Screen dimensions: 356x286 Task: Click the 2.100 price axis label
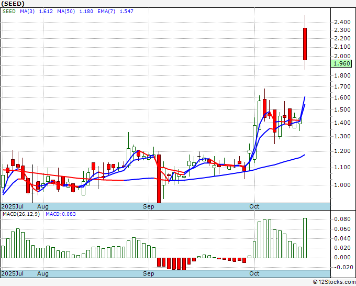click(342, 47)
